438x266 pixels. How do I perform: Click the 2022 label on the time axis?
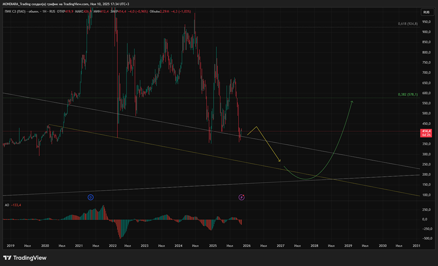[113, 245]
